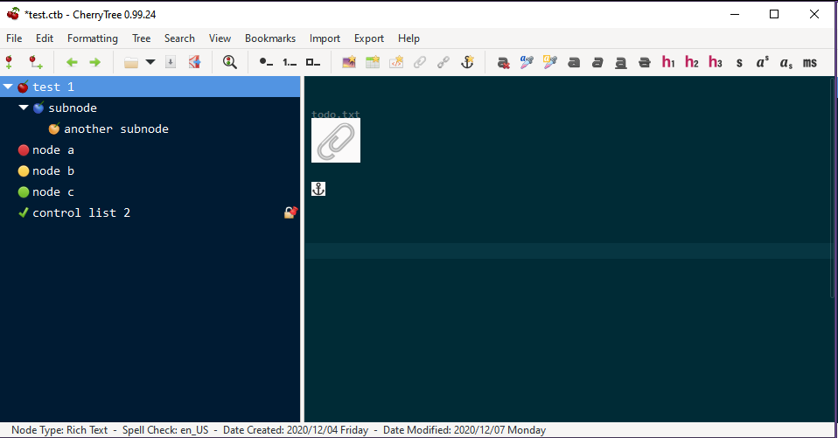Go forward to next visited node
The width and height of the screenshot is (838, 438).
(95, 62)
